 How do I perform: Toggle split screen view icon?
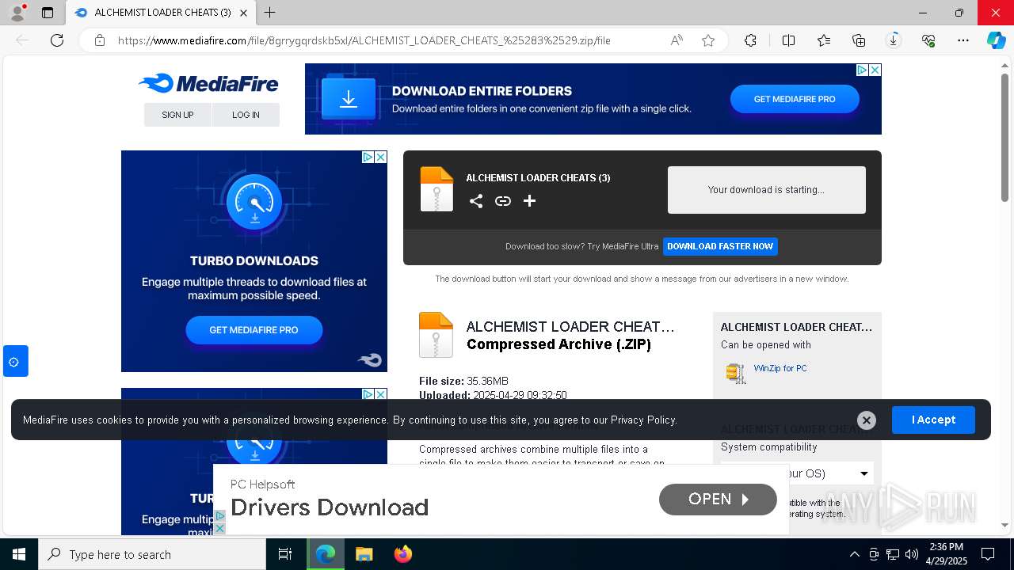[x=789, y=40]
